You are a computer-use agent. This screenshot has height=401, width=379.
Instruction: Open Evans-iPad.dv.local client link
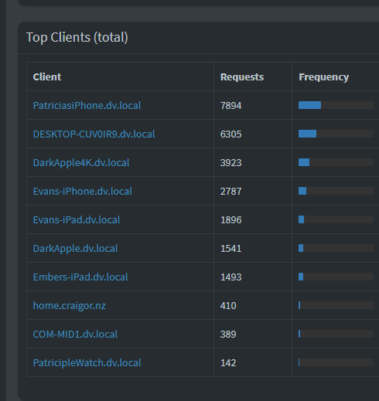pos(77,219)
